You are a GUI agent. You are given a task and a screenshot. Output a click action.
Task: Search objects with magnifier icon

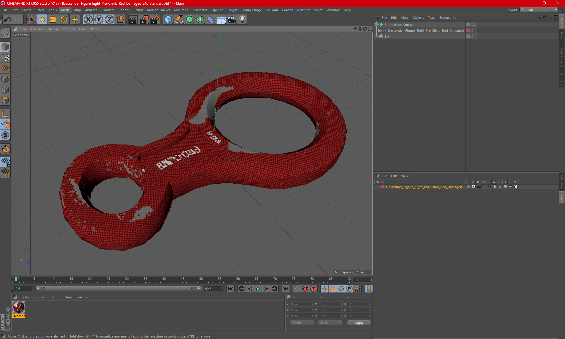click(x=539, y=18)
